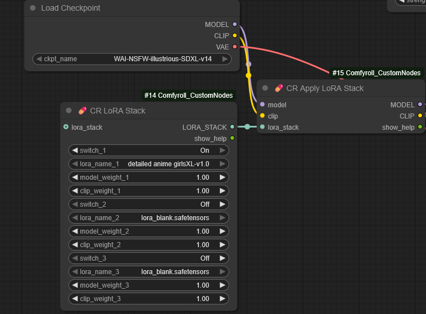The image size is (426, 314).
Task: Click the CR LoRA Stack collapse dot
Action: [69, 111]
